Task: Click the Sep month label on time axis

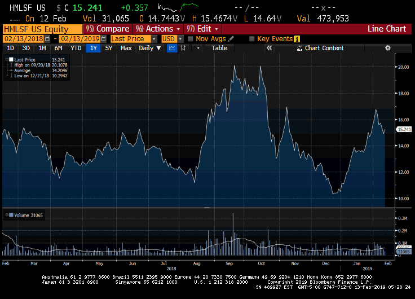Action: [x=229, y=263]
